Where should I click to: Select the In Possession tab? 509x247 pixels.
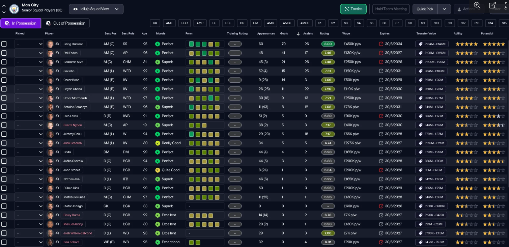point(20,23)
